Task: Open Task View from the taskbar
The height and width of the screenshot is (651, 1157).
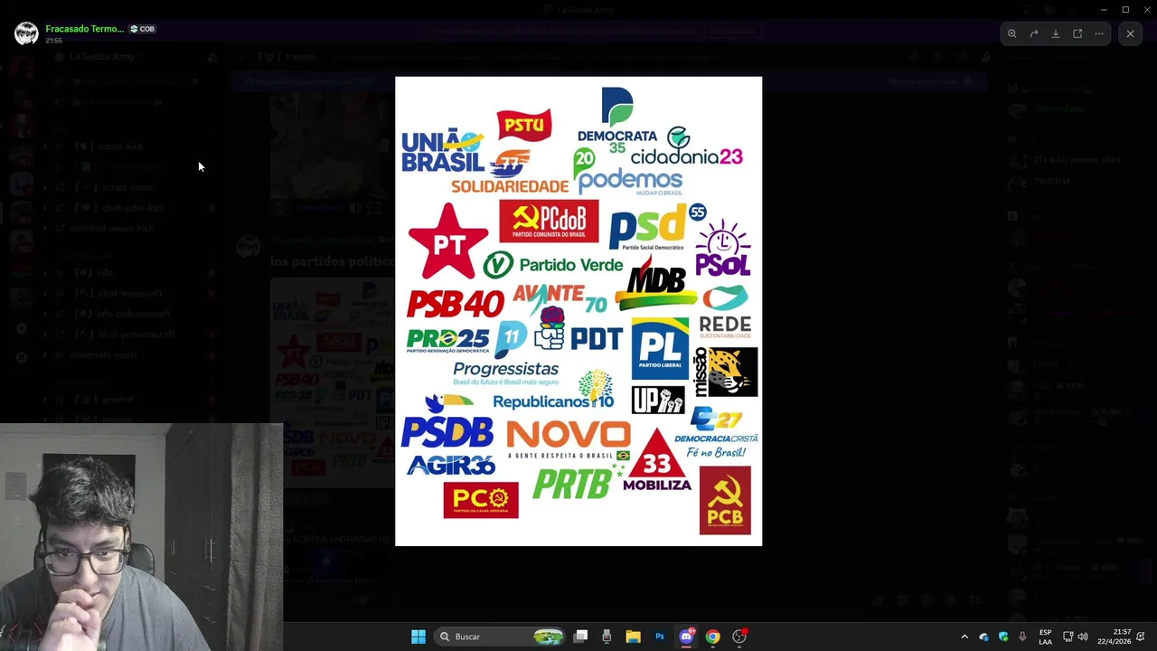Action: click(581, 637)
